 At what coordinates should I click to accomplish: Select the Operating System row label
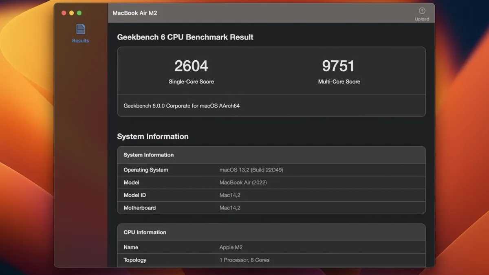click(145, 170)
